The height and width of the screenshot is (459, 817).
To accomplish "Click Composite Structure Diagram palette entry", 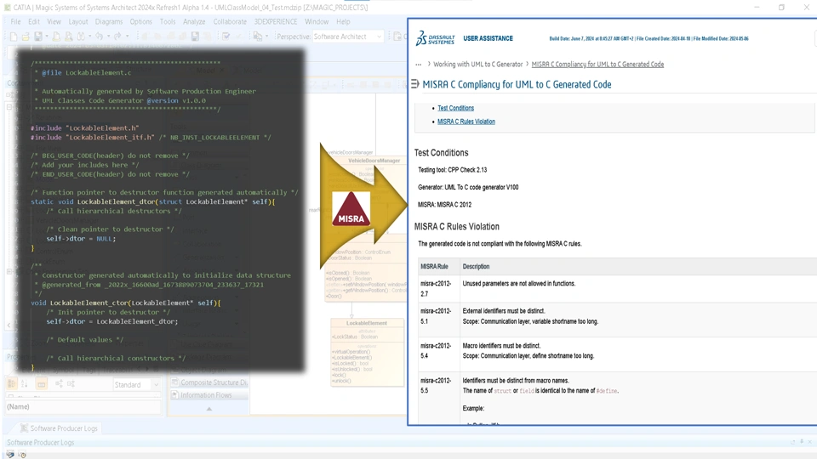I will (x=209, y=382).
